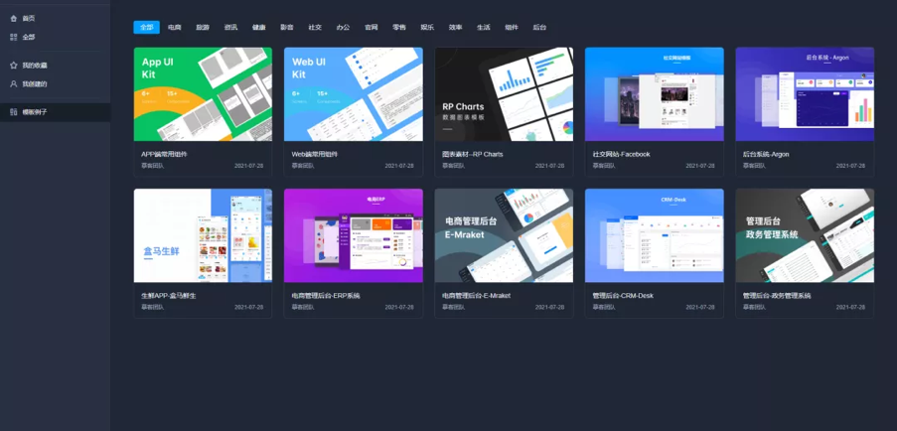The width and height of the screenshot is (897, 431).
Task: Click the person icon beside 我创建的
Action: (14, 84)
